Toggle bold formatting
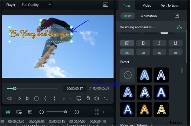 coord(143,43)
